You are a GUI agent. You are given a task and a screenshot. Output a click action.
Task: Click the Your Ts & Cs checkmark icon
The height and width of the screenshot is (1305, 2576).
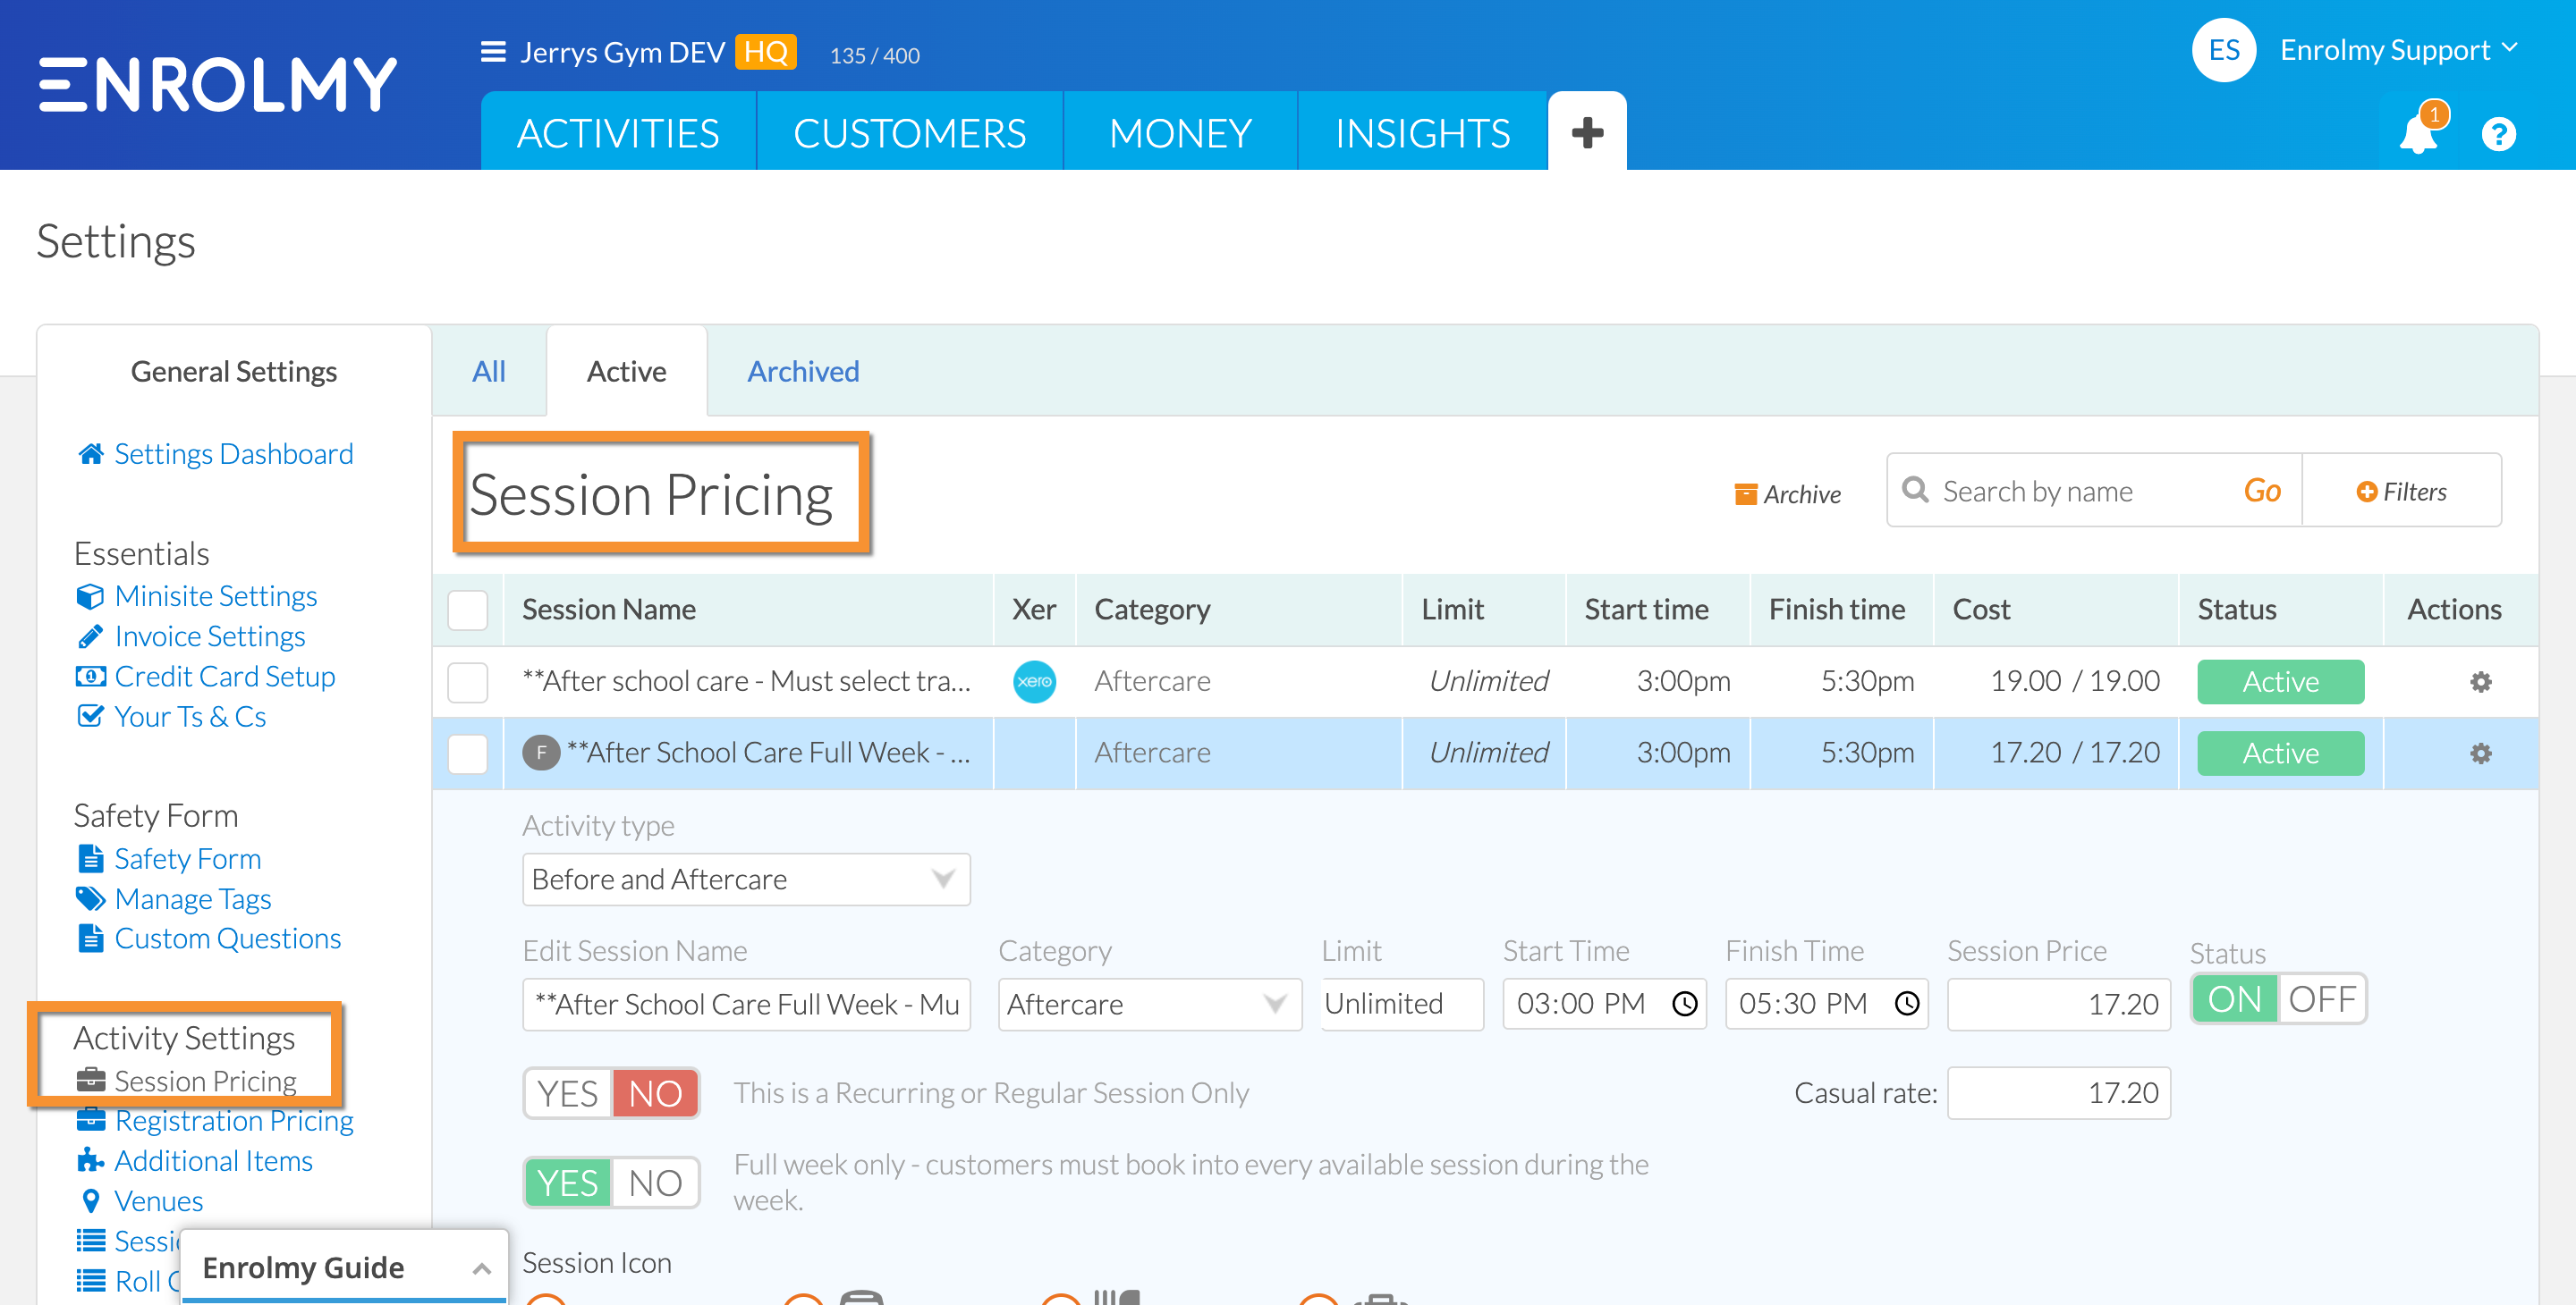[x=90, y=715]
